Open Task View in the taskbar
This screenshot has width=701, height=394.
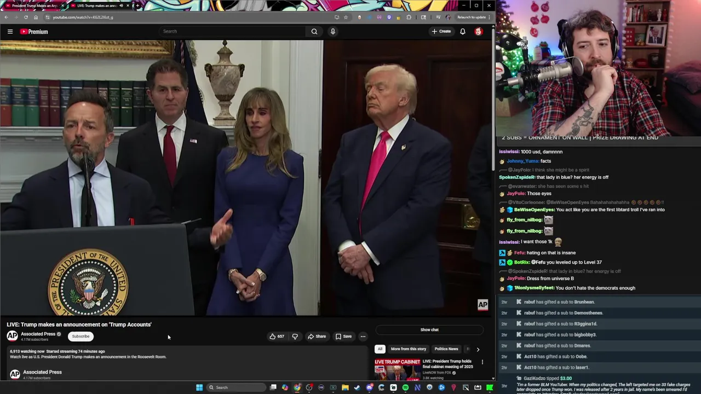tap(273, 387)
